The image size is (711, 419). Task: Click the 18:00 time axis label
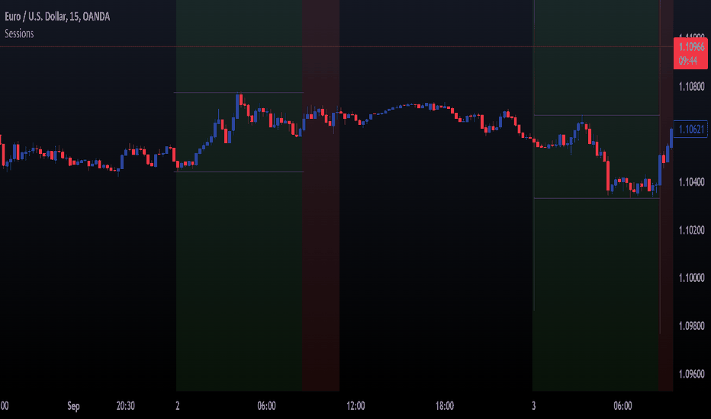[x=444, y=405]
